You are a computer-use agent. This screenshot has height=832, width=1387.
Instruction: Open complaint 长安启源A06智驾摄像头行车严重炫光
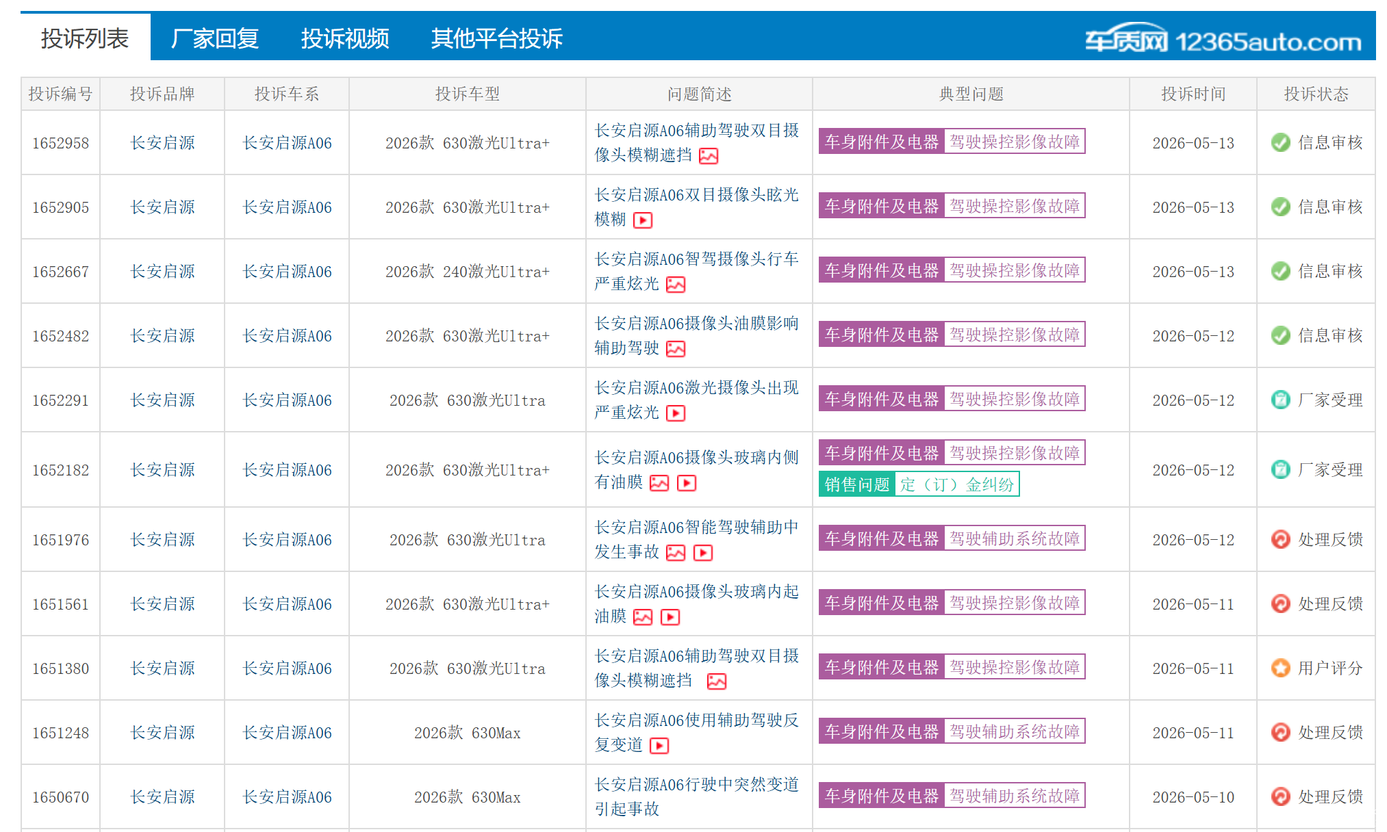point(696,271)
